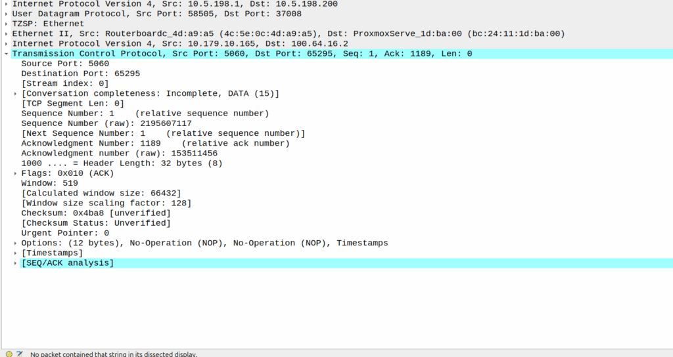Select the Destination Port: 65295 field
673x357 pixels.
pyautogui.click(x=71, y=73)
